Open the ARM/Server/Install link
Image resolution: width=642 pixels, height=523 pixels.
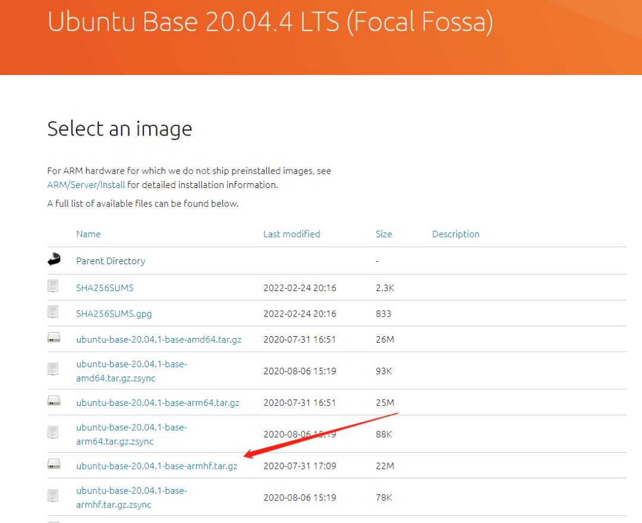tap(86, 184)
